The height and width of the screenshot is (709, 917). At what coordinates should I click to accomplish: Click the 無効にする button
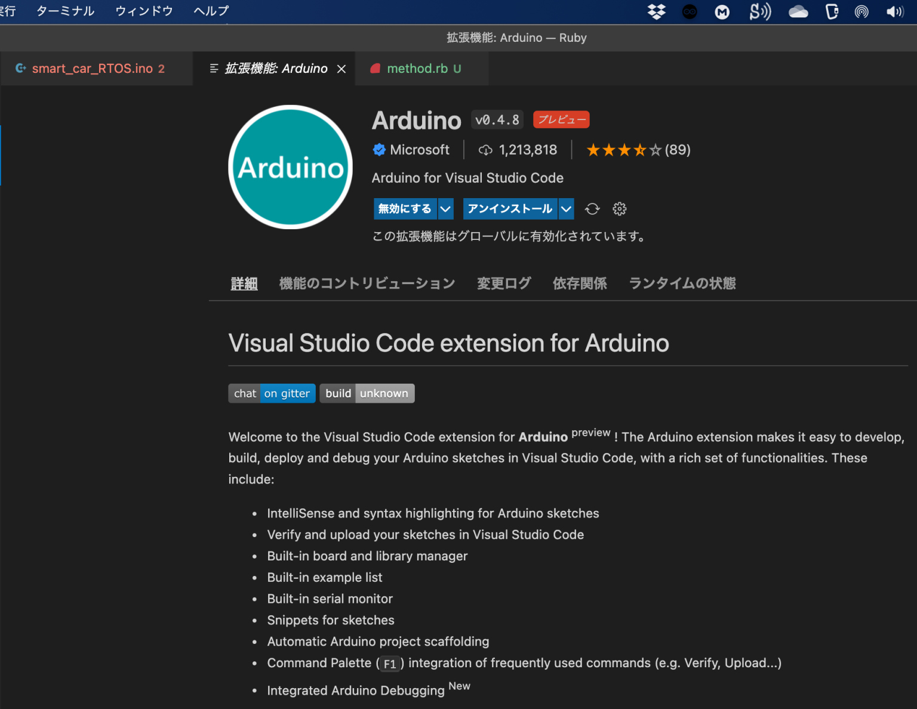(405, 209)
